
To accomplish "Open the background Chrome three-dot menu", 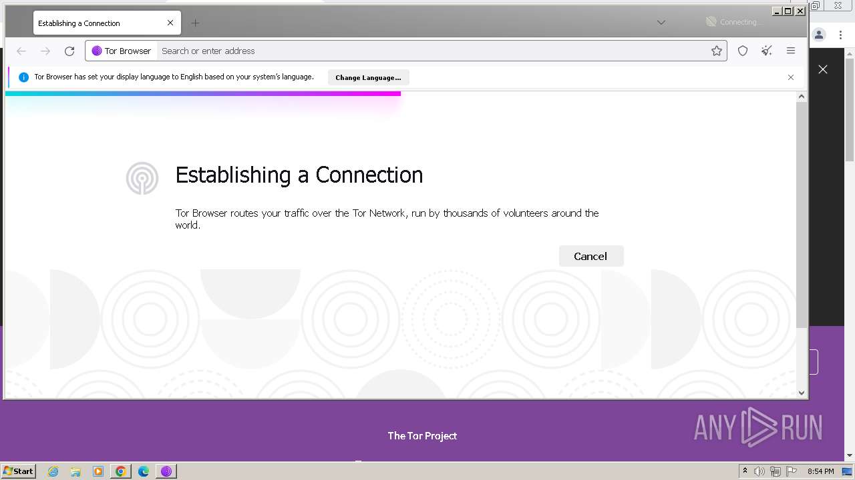I will pos(840,35).
